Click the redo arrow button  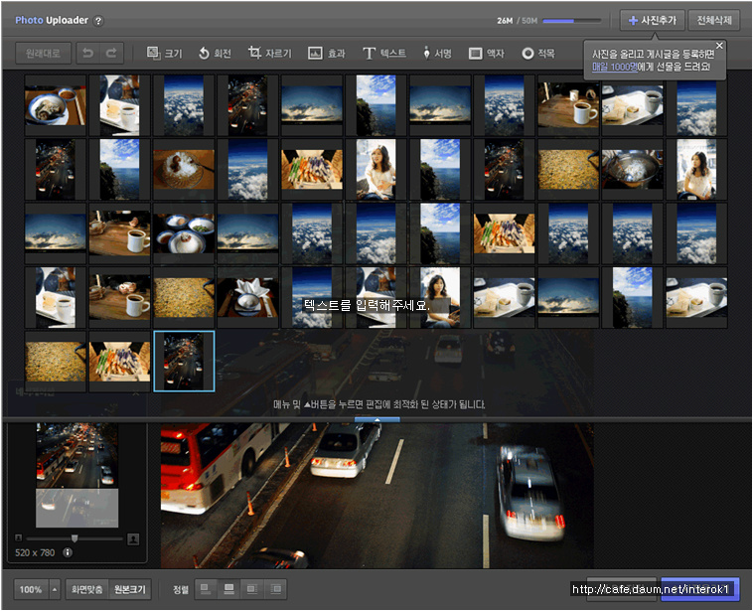pyautogui.click(x=111, y=53)
